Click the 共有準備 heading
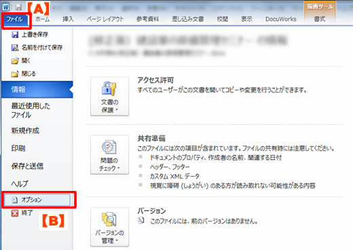353x250 pixels. (151, 139)
